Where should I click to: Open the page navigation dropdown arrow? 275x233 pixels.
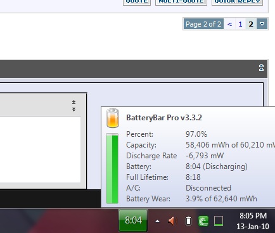pyautogui.click(x=262, y=24)
